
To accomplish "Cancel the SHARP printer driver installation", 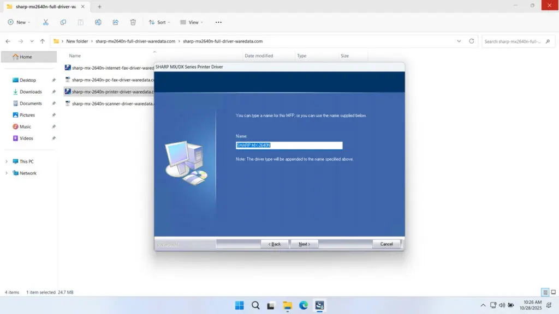I will click(386, 244).
